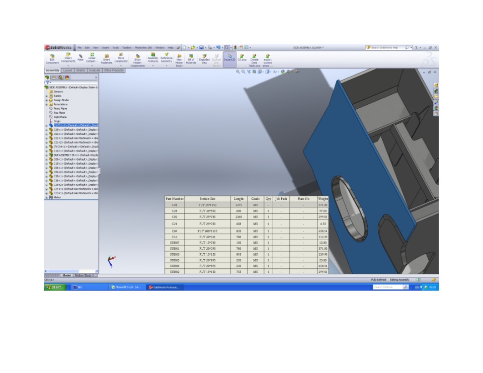Open the Motion Study 1 tab
The height and width of the screenshot is (373, 483).
(x=85, y=275)
